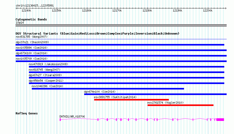Click the 10p14 band label

coord(20,23)
